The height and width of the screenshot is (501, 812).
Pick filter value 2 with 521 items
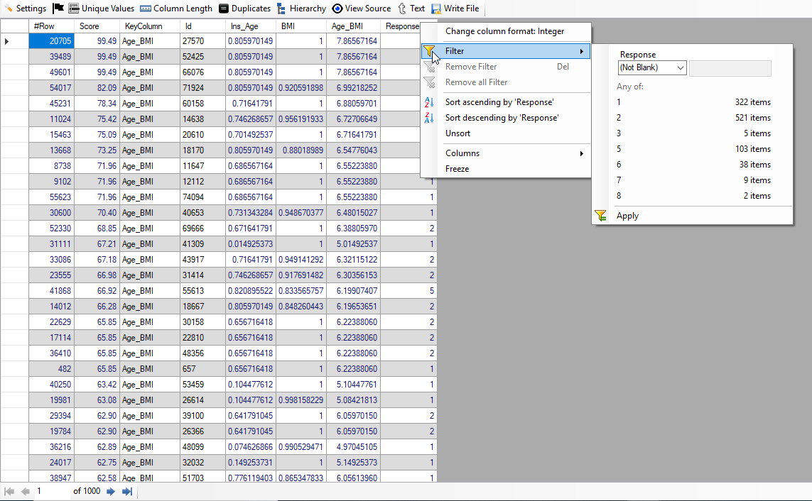693,118
